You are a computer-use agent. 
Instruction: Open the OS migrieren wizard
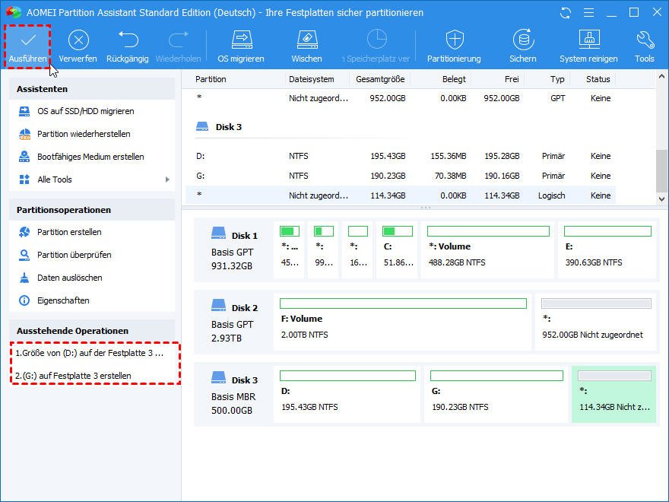241,46
